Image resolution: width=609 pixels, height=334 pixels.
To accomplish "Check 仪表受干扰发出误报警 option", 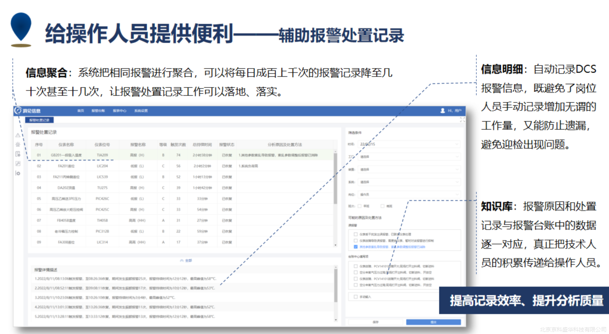I will [355, 234].
